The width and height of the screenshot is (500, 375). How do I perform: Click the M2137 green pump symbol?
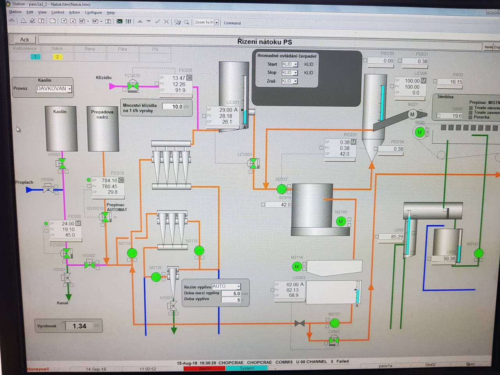click(x=281, y=189)
